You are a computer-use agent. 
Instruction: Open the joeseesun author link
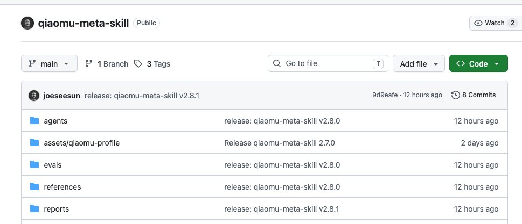click(61, 96)
